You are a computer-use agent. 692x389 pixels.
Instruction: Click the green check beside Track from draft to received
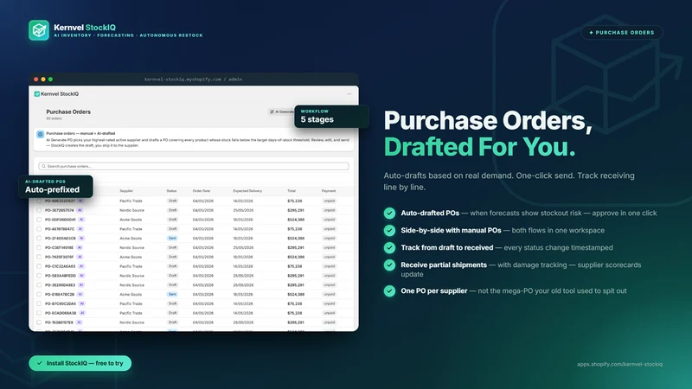click(389, 247)
